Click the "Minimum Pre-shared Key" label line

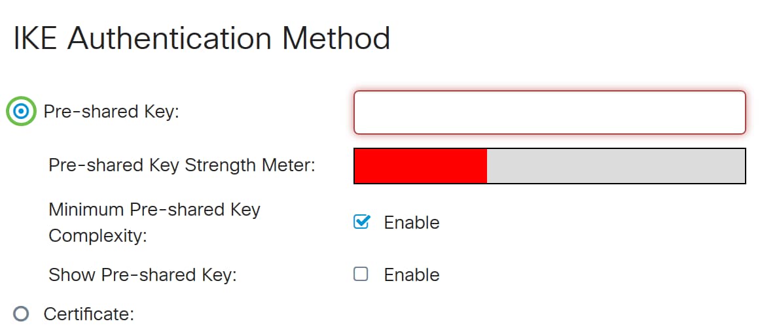pos(154,210)
